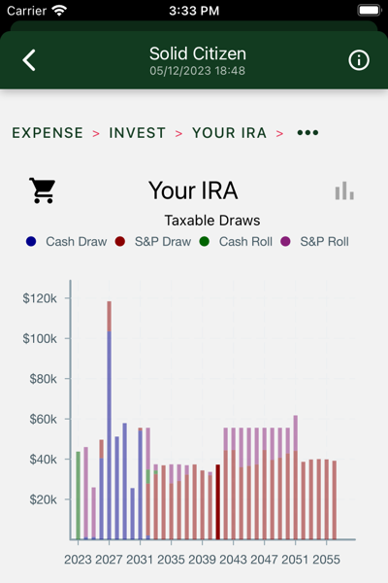The width and height of the screenshot is (388, 583).
Task: Select YOUR IRA breadcrumb
Action: pos(229,133)
